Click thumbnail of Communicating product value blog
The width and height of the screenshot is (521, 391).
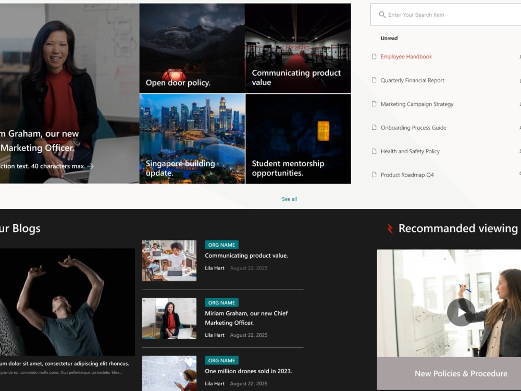pos(169,261)
